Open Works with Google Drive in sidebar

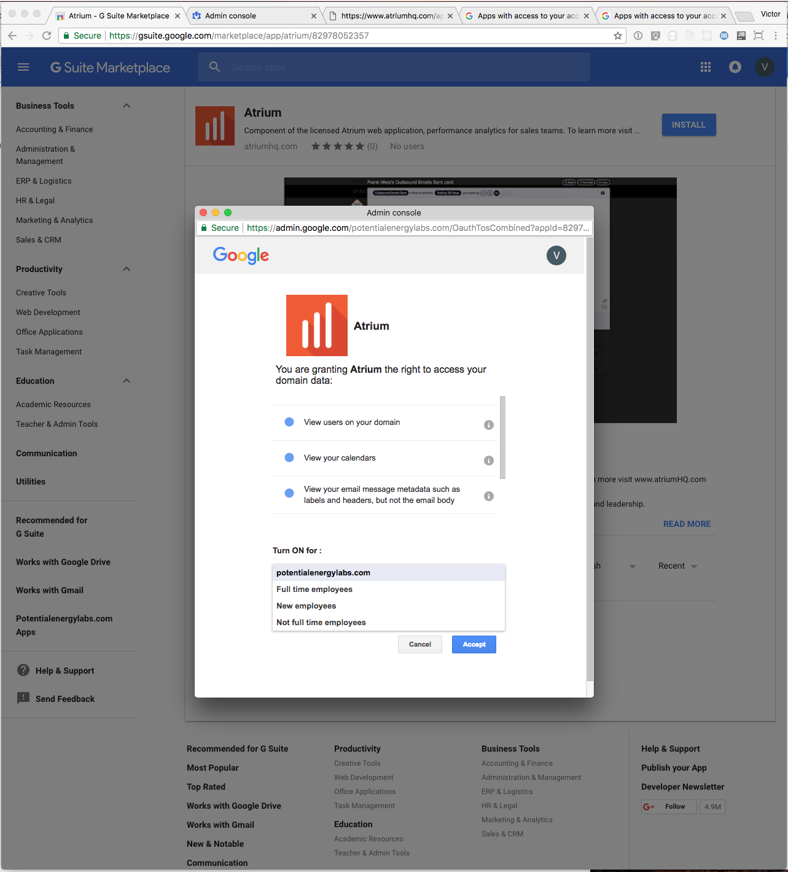tap(63, 562)
